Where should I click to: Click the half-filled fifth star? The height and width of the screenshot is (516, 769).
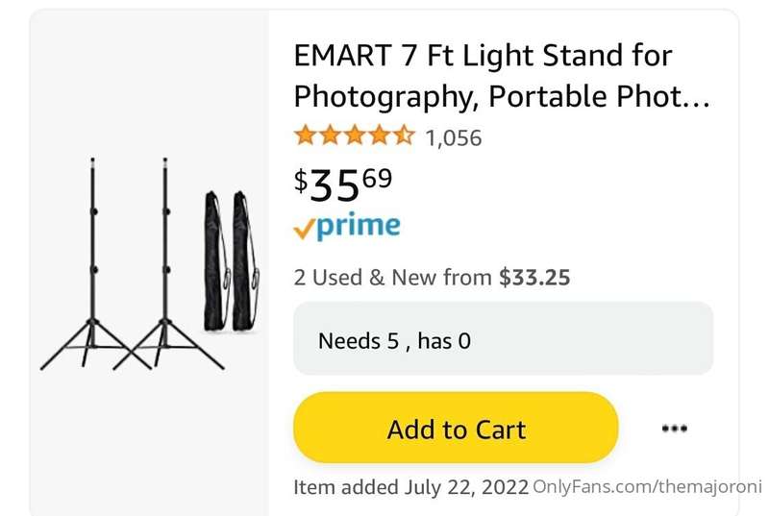[404, 135]
